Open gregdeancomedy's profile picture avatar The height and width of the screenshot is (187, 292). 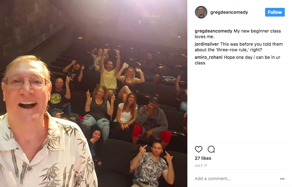point(201,12)
